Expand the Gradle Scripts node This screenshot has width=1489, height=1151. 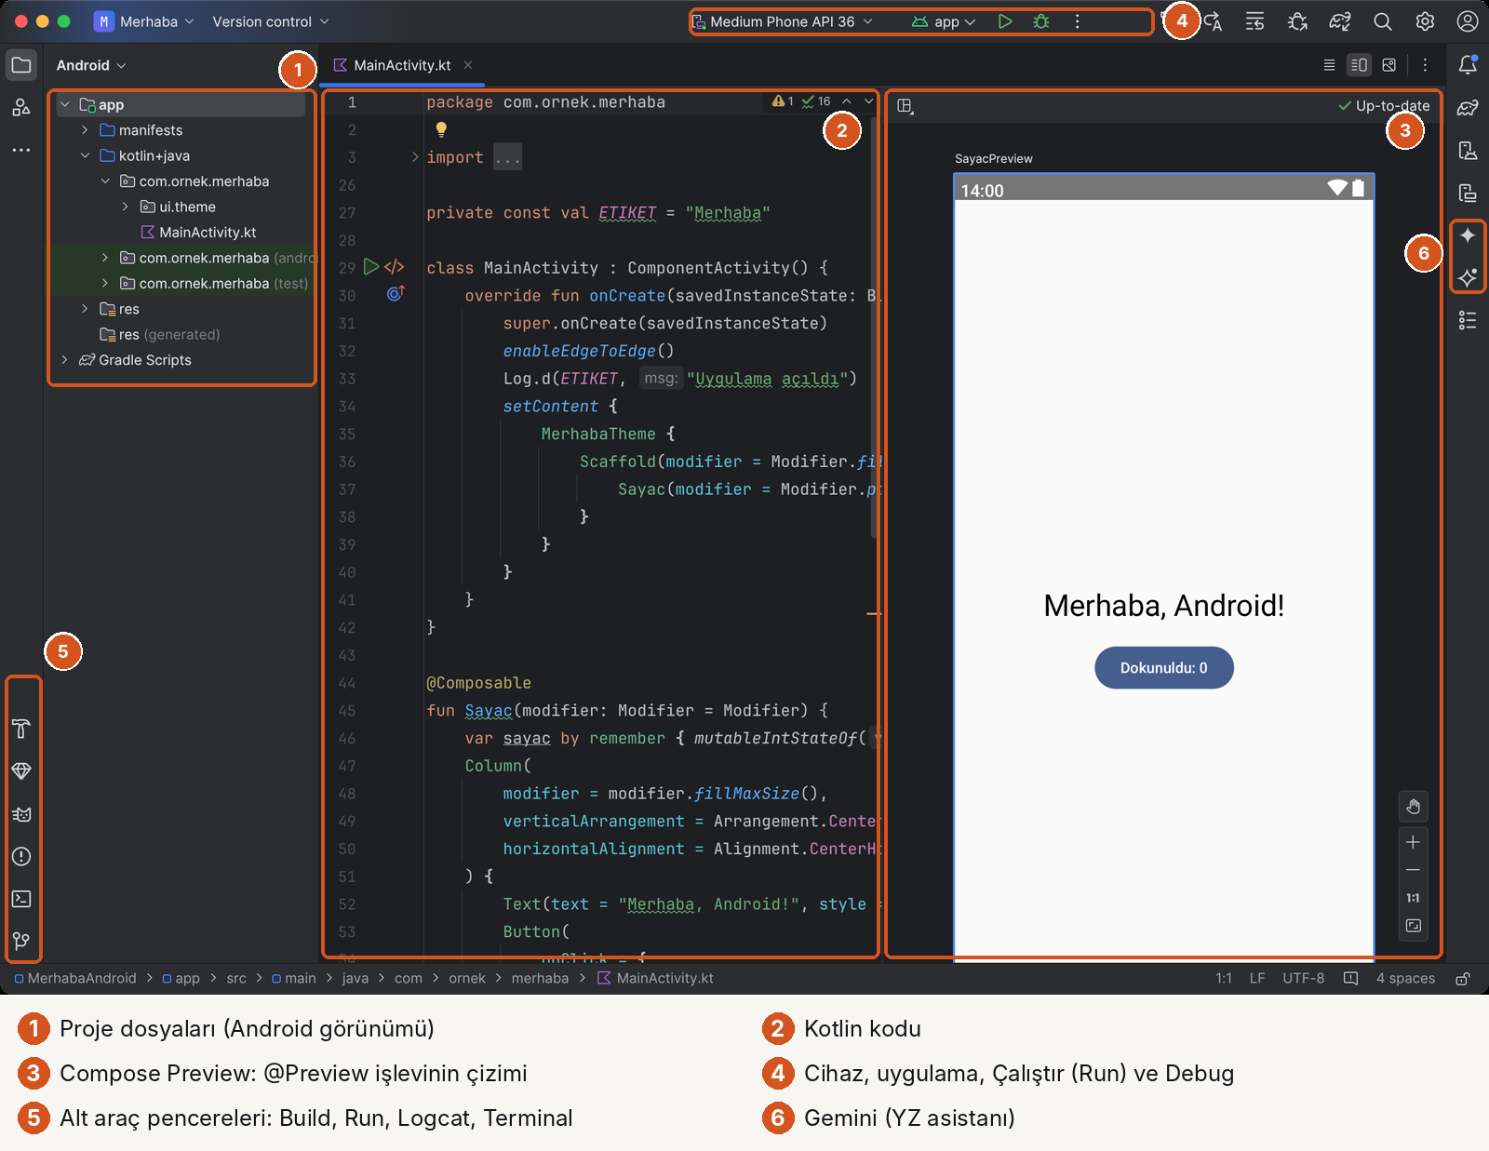(x=64, y=360)
